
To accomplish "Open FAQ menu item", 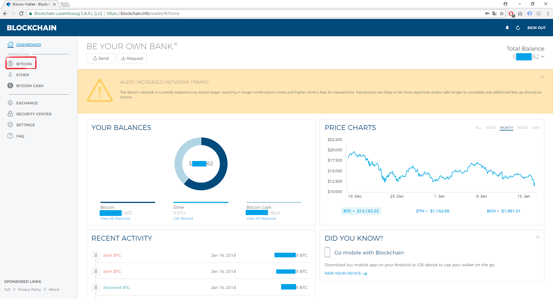I will pos(20,136).
